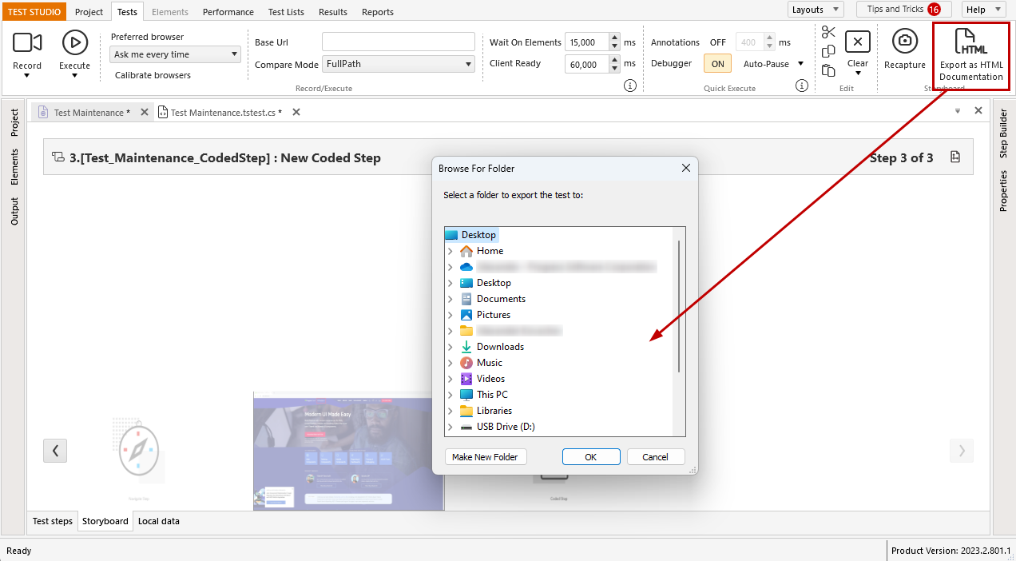The width and height of the screenshot is (1016, 561).
Task: Click the Base Url input field
Action: coord(399,42)
